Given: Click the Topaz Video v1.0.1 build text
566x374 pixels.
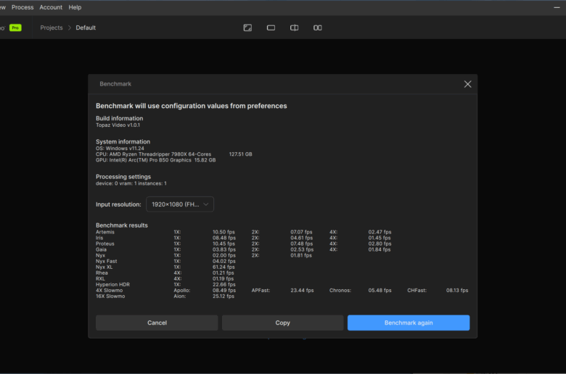Looking at the screenshot, I should coord(120,125).
